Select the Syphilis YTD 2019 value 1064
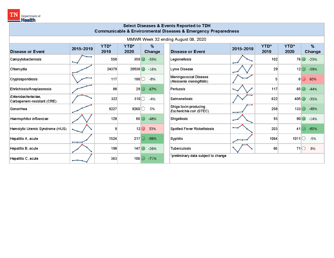Viewport: 334px width, 258px height. coord(273,139)
